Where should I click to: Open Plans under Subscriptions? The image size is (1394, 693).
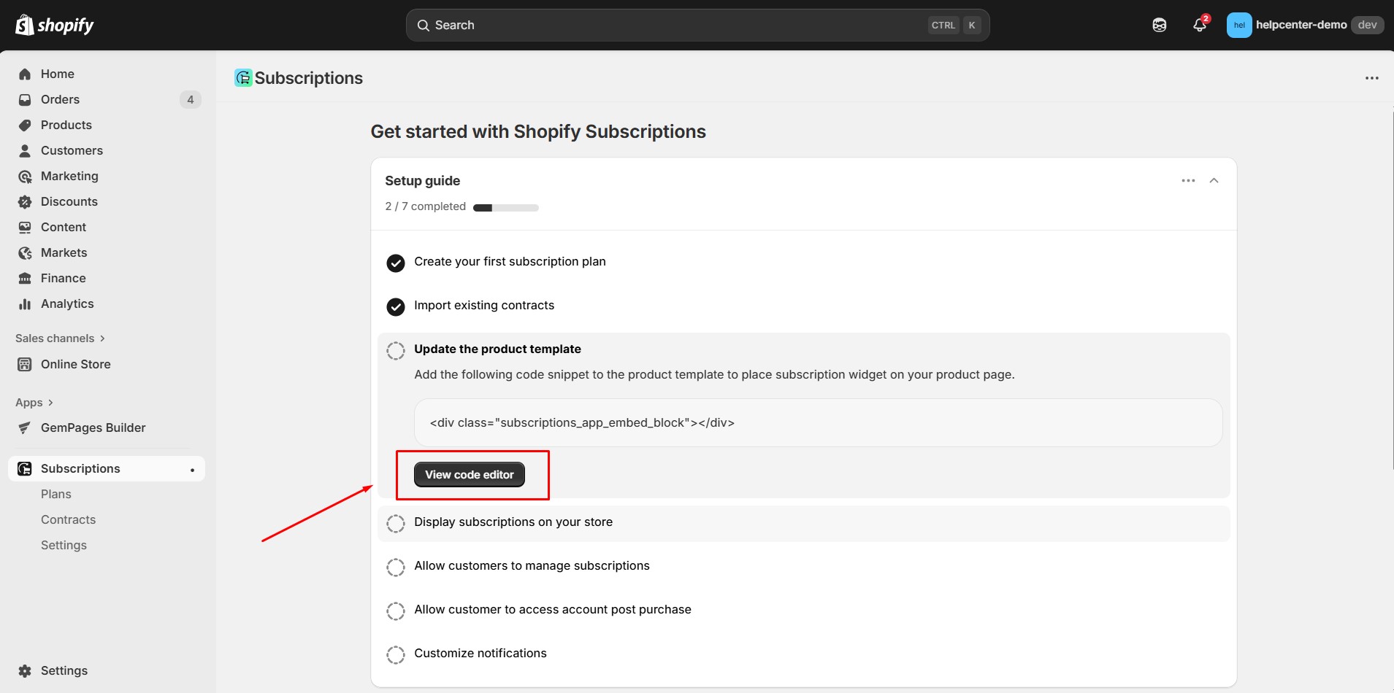56,494
